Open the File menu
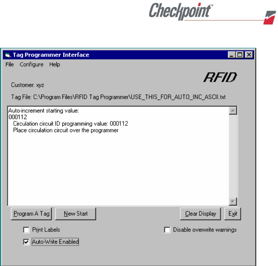This screenshot has height=266, width=278. 10,65
